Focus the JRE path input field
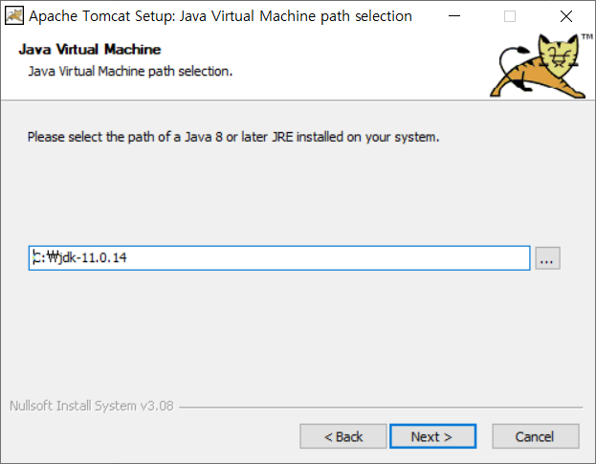Viewport: 596px width, 464px height. [279, 258]
